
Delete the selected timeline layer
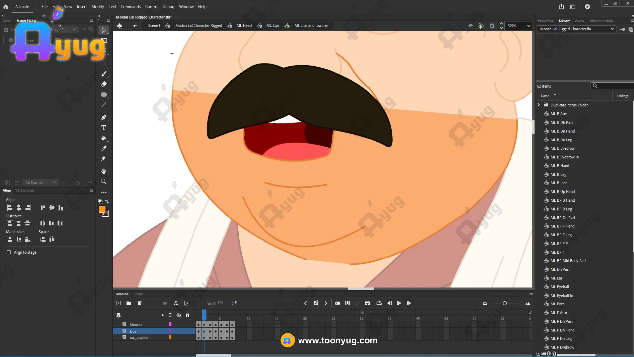[140, 303]
